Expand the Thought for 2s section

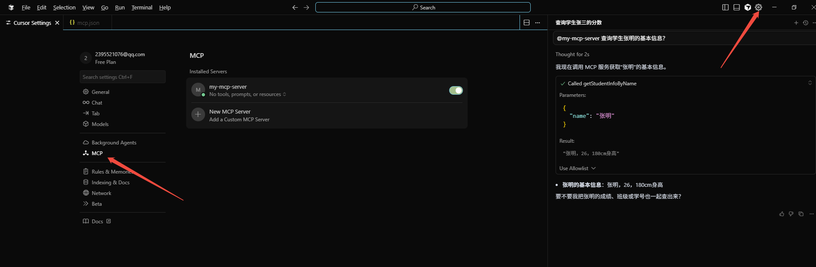point(572,54)
